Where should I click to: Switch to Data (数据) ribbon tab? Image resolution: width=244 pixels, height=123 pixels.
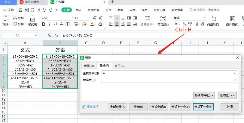tap(120, 10)
